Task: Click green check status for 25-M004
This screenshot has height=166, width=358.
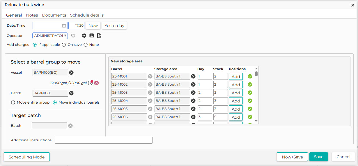Action: click(250, 101)
